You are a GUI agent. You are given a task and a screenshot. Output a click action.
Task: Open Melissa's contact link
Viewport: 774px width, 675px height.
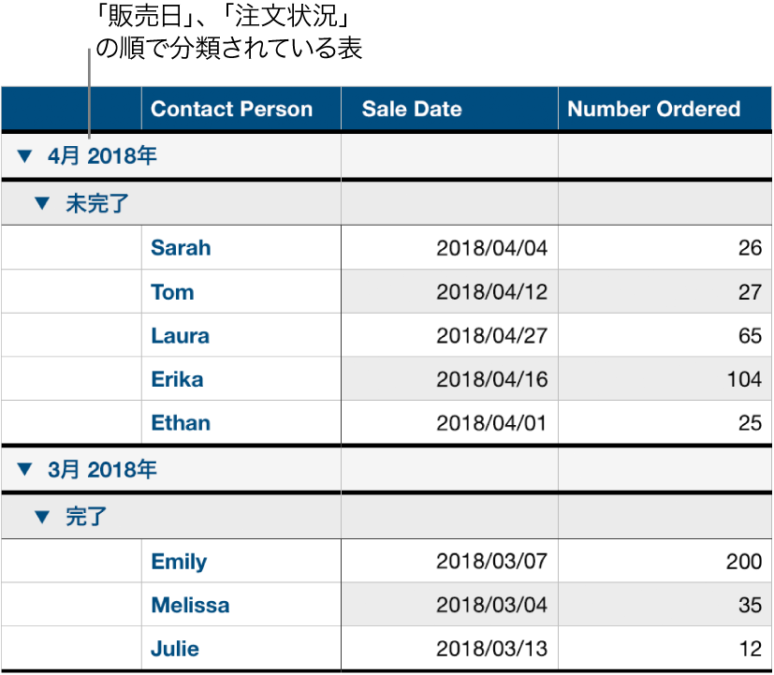click(x=190, y=605)
